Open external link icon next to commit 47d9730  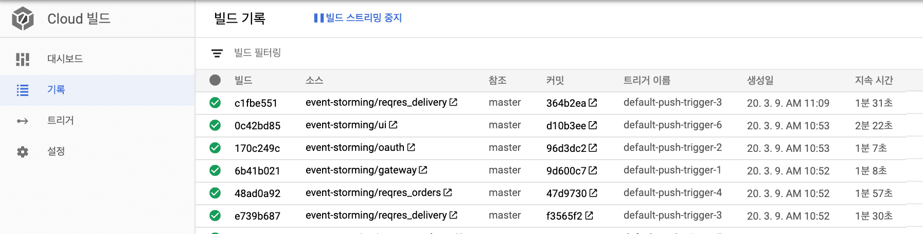593,193
